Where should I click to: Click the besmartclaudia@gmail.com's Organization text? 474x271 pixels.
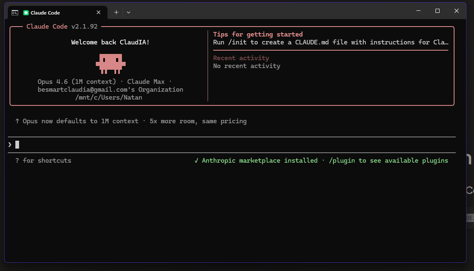[x=110, y=90]
